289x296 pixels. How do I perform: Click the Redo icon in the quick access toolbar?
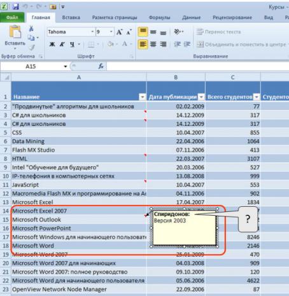(39, 6)
